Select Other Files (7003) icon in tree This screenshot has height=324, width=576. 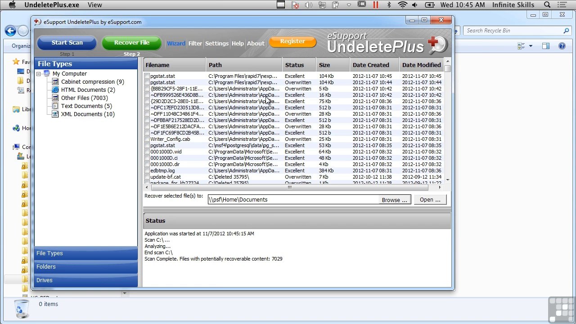tap(55, 98)
